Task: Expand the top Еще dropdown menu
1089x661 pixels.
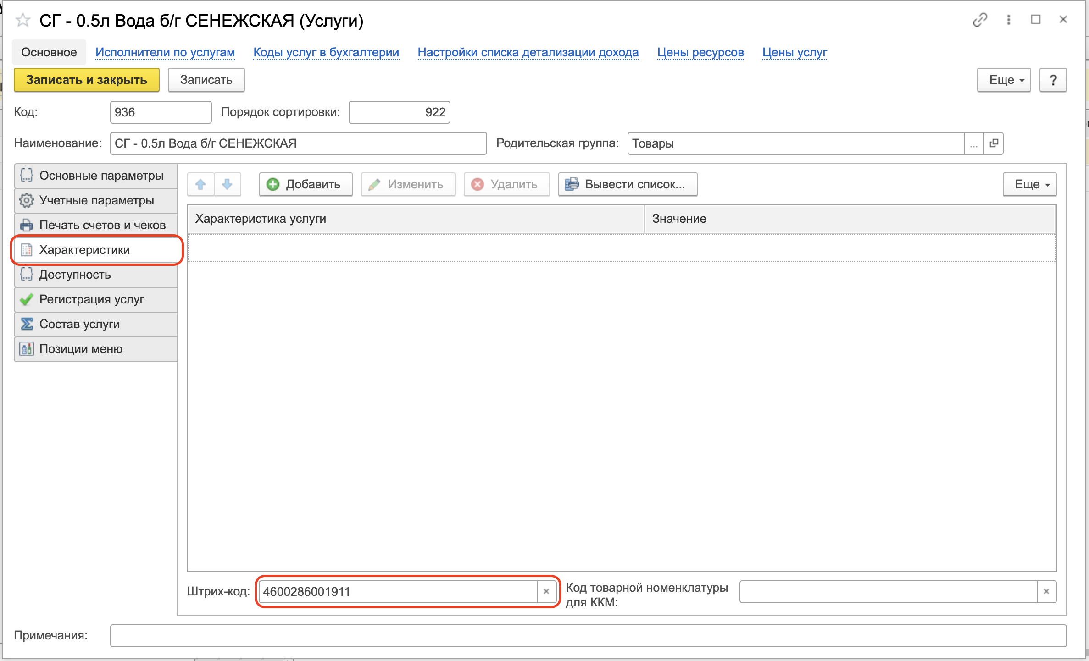Action: (1004, 80)
